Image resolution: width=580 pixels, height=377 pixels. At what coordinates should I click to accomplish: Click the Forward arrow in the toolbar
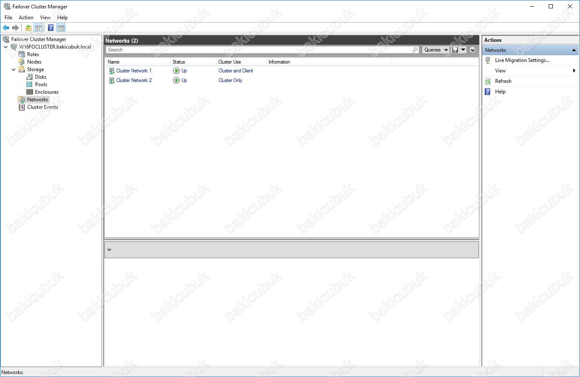pos(15,28)
